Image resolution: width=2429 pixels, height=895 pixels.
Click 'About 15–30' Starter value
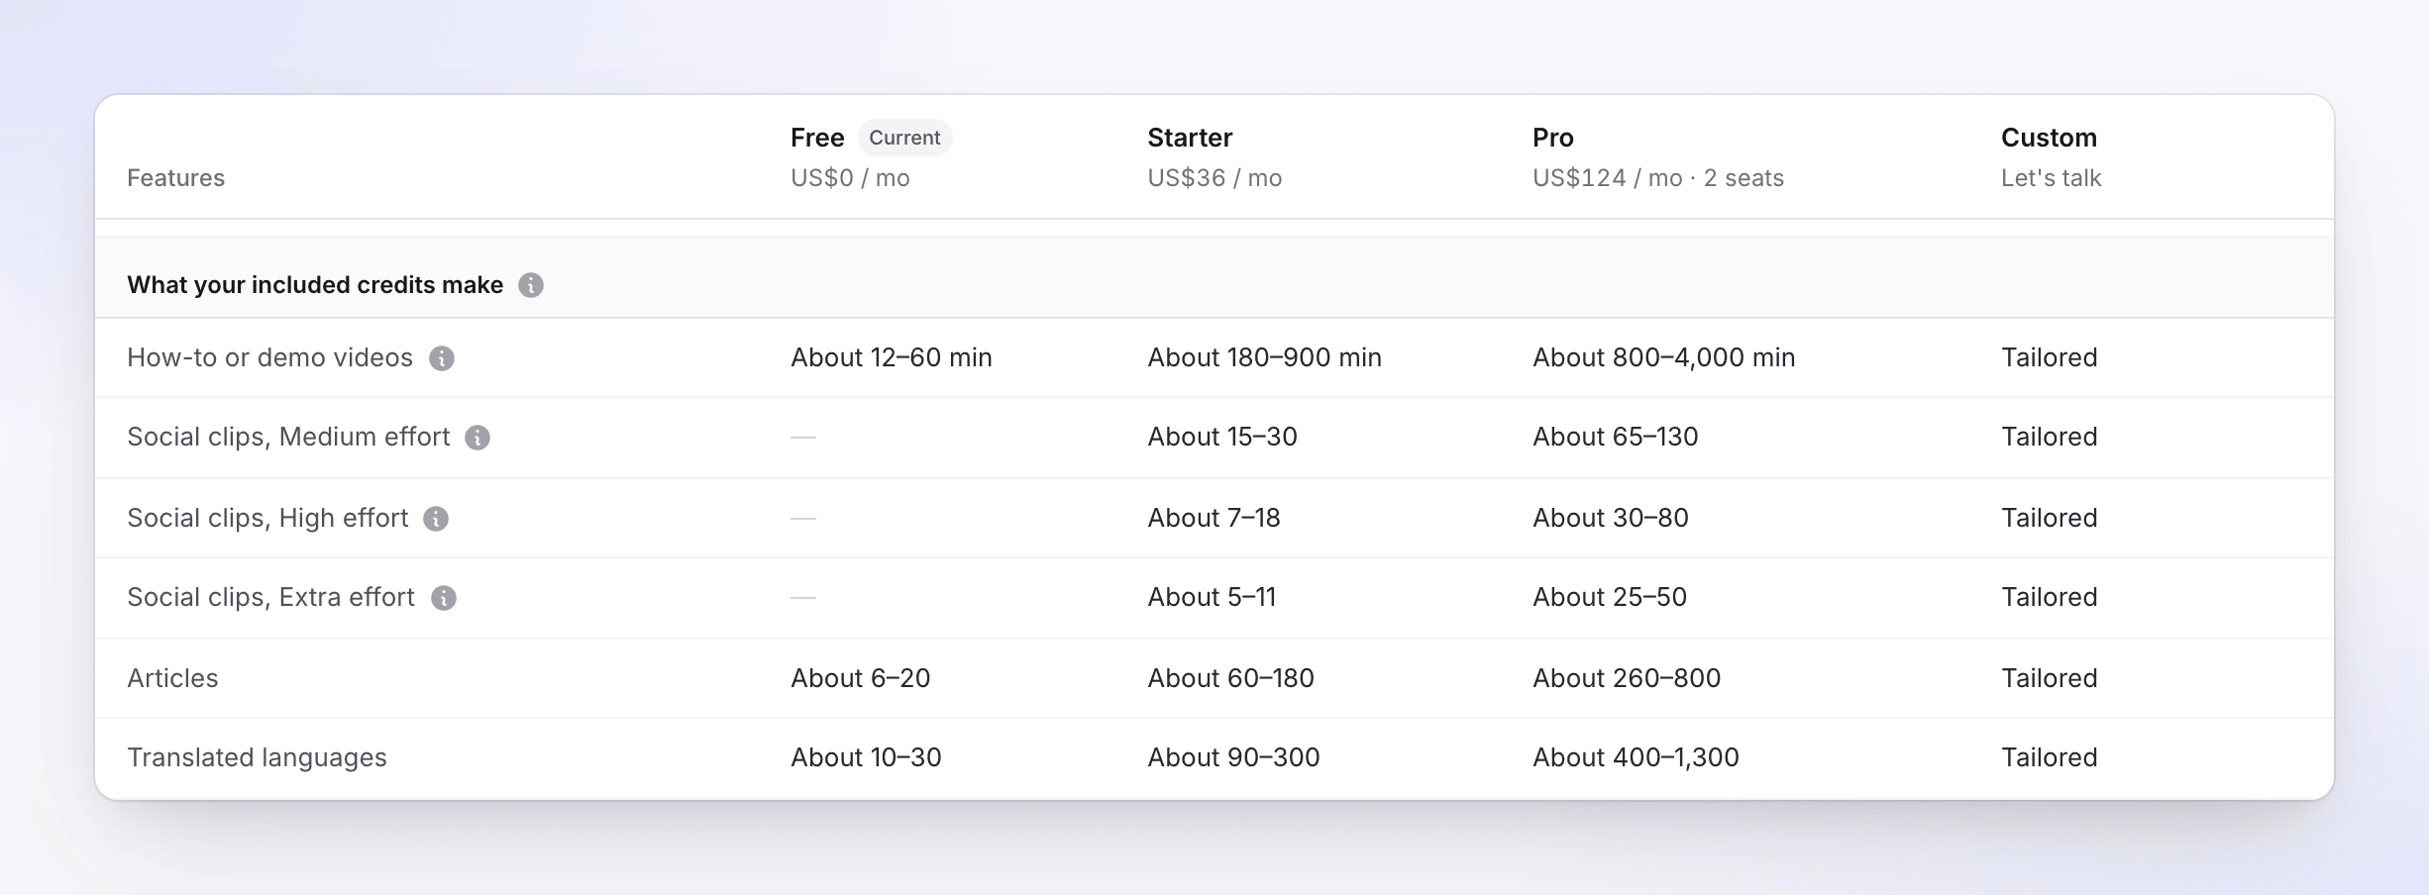point(1222,437)
